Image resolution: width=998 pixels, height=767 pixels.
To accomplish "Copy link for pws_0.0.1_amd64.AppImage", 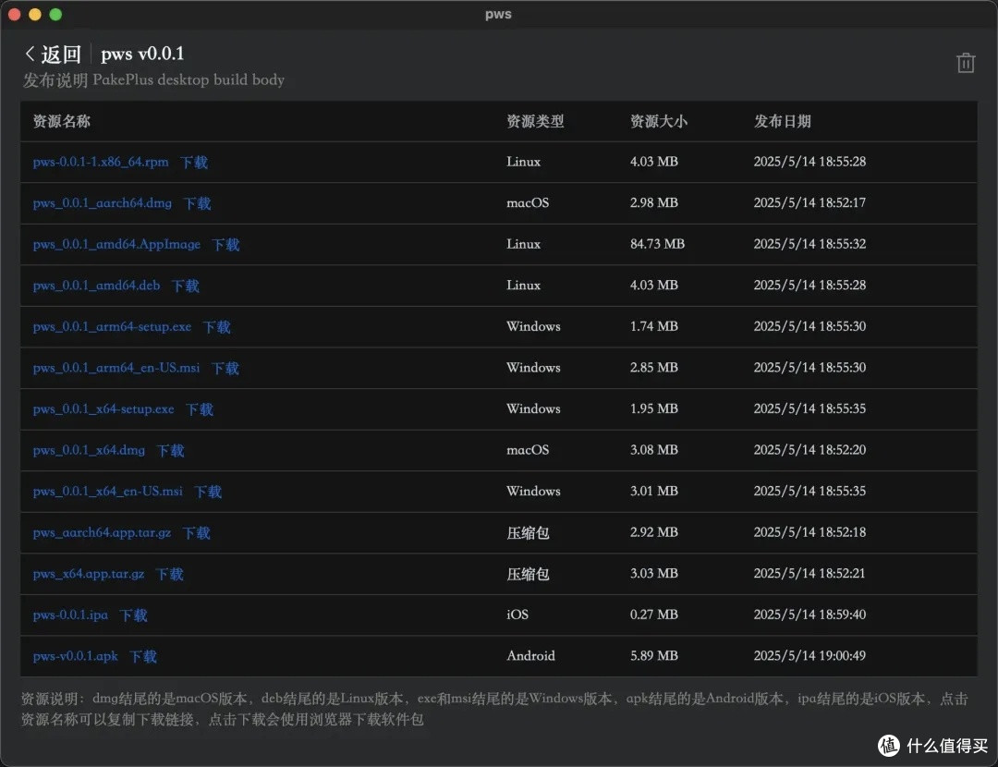I will (116, 244).
